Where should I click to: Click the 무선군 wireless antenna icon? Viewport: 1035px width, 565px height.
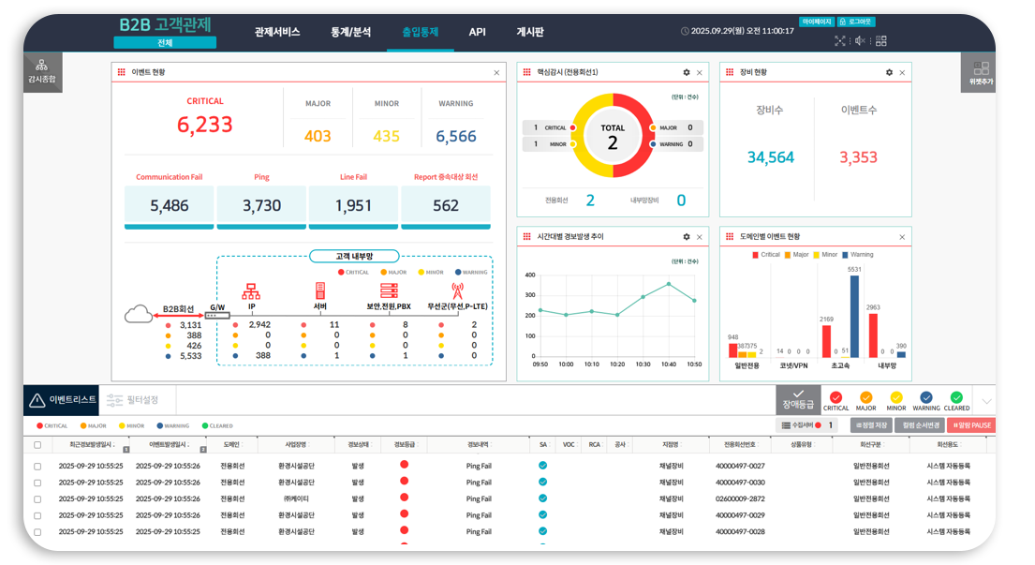pos(457,290)
